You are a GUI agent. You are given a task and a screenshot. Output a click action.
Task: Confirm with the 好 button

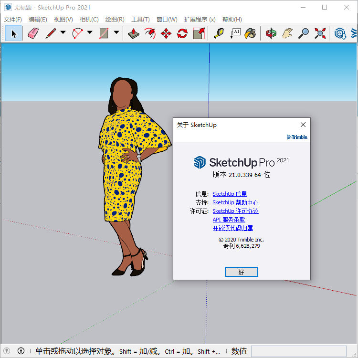[242, 272]
